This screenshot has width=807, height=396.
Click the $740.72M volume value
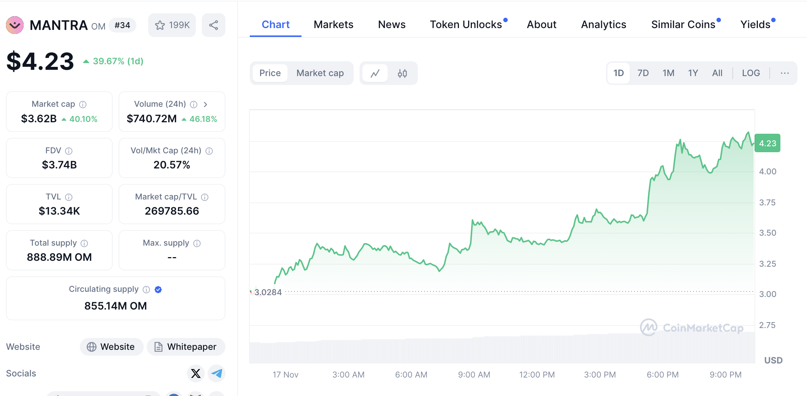[151, 119]
